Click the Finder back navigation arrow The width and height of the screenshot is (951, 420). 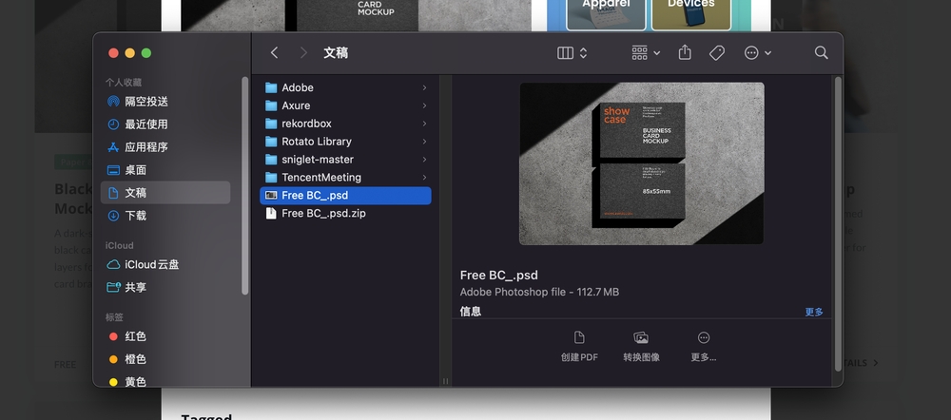tap(274, 53)
